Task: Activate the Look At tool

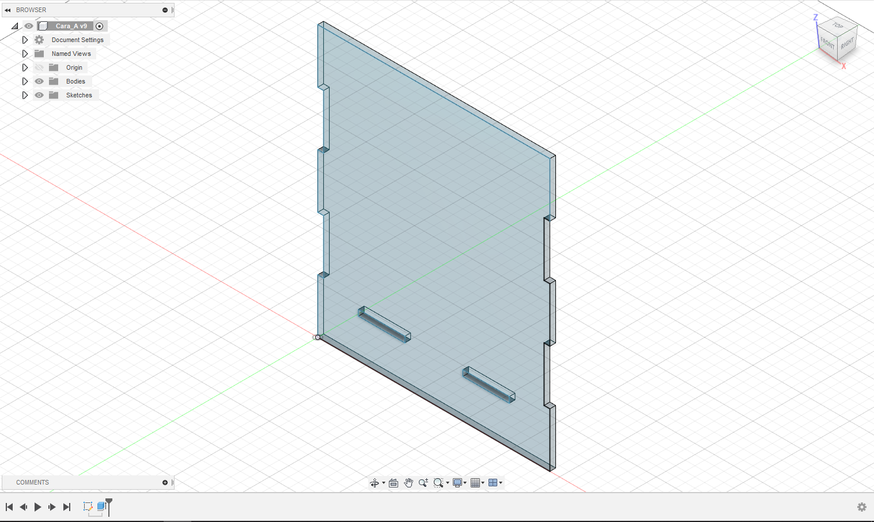Action: point(394,483)
